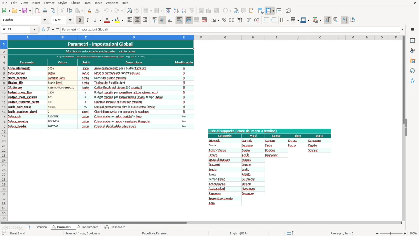Image resolution: width=419 pixels, height=236 pixels.
Task: Open the sidebar Gallery
Action: coord(412,60)
